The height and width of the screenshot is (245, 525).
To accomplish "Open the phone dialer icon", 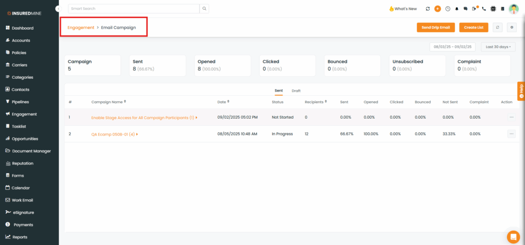I will pyautogui.click(x=483, y=9).
